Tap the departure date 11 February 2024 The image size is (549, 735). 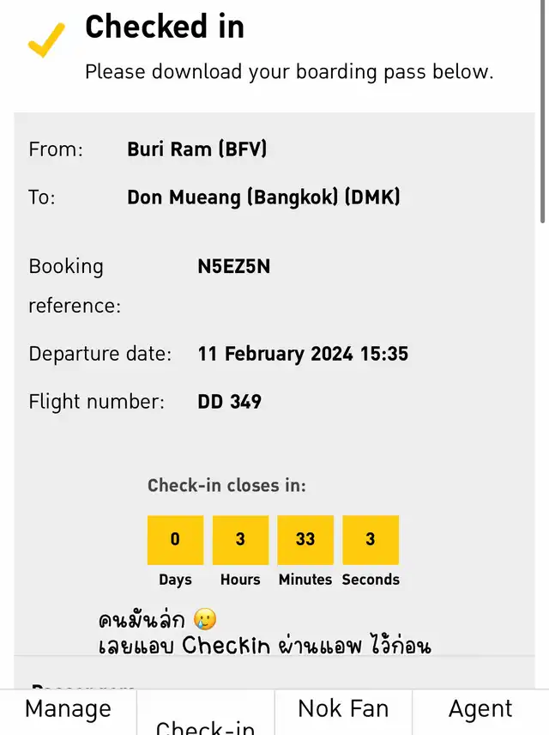tap(302, 354)
